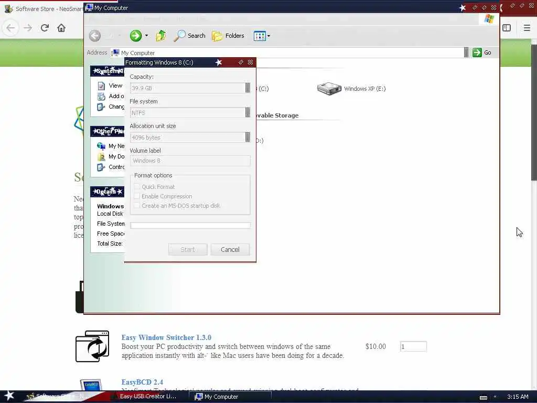The image size is (537, 403).
Task: Click the Add or remove programs icon
Action: pyautogui.click(x=101, y=97)
